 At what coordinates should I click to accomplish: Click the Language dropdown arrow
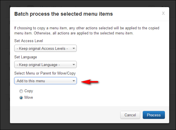pos(74,65)
